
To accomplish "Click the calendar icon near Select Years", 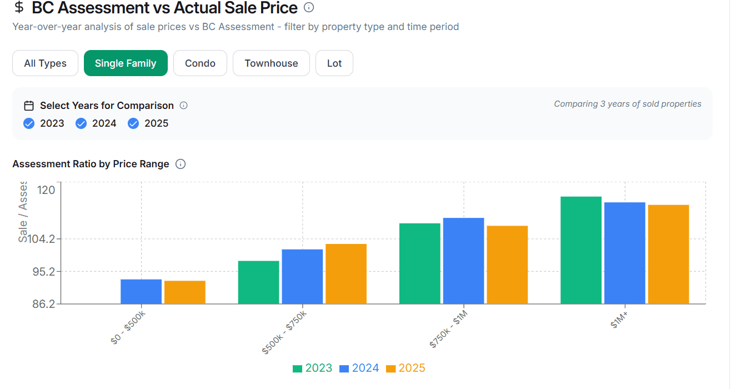I will coord(29,106).
